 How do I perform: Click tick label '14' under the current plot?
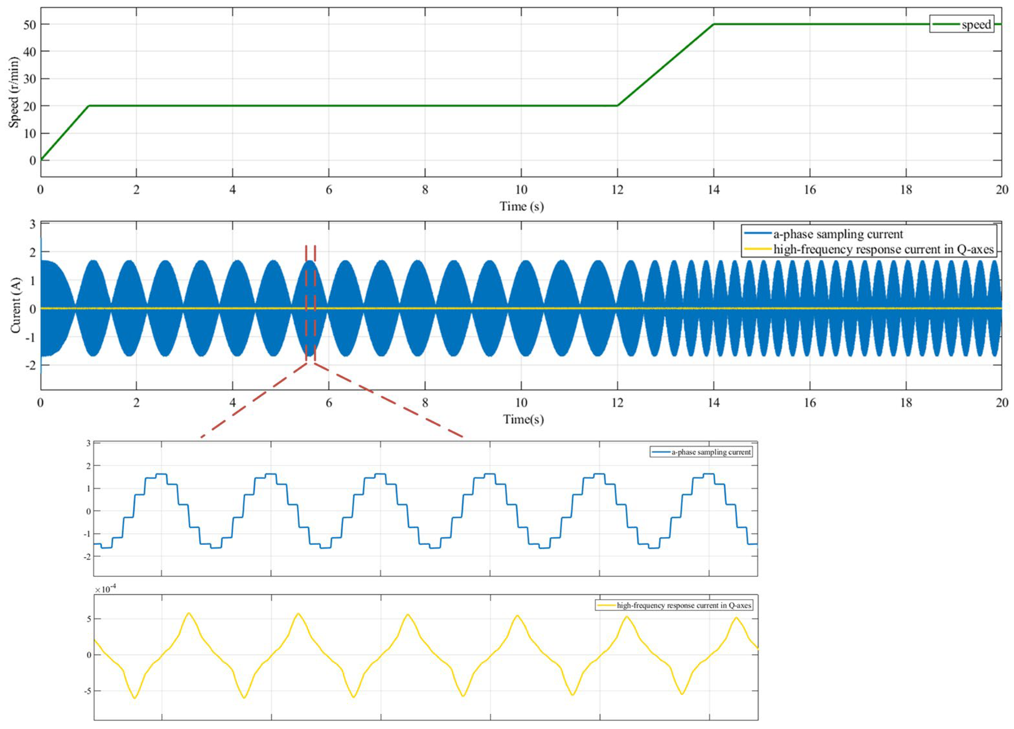(714, 403)
